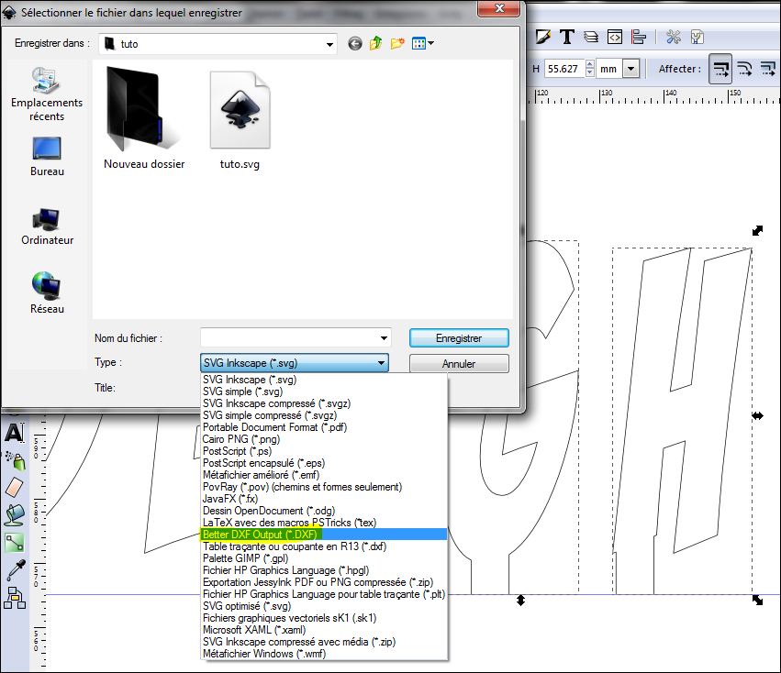Select the Spray tool in toolbox

click(x=15, y=460)
